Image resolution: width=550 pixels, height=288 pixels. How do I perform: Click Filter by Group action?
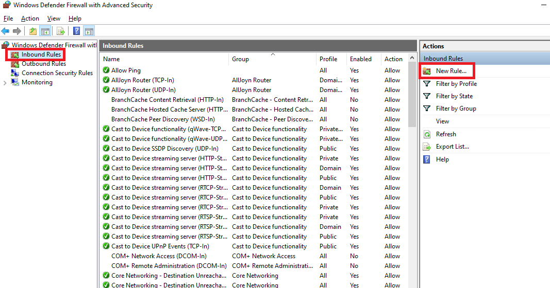[456, 109]
